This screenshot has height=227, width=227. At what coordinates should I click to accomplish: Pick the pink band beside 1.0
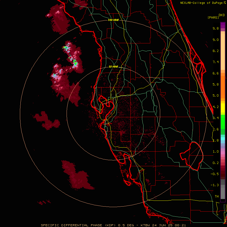point(223,153)
